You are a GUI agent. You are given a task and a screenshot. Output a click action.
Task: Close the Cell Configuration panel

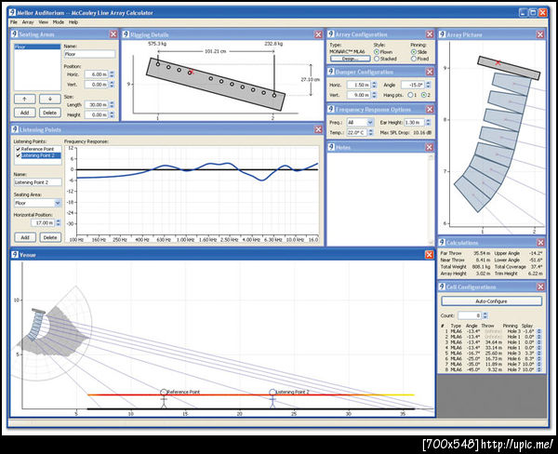click(540, 287)
